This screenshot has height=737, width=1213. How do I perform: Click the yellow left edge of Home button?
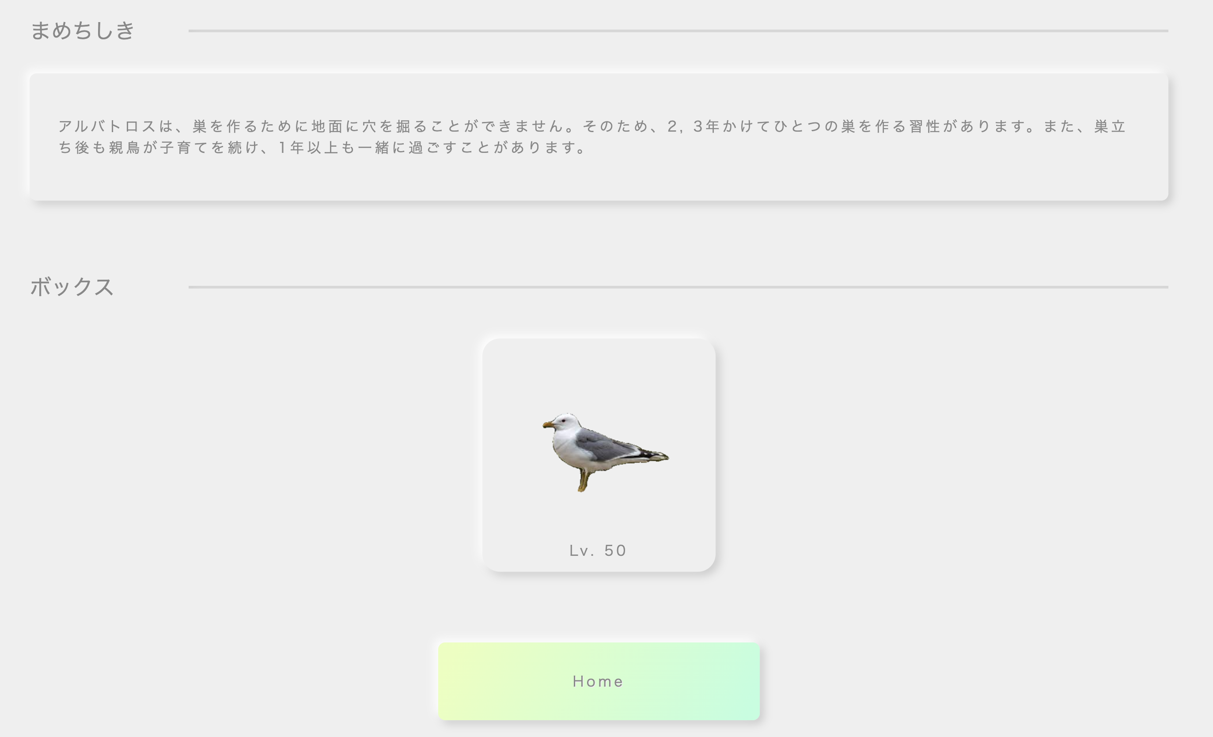click(449, 681)
